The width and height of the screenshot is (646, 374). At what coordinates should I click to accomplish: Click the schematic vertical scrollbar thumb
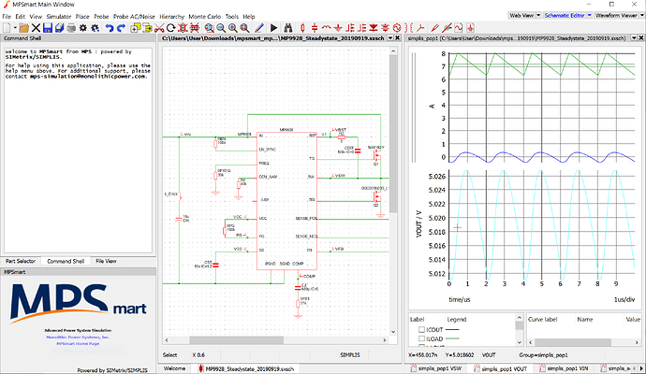(x=393, y=134)
